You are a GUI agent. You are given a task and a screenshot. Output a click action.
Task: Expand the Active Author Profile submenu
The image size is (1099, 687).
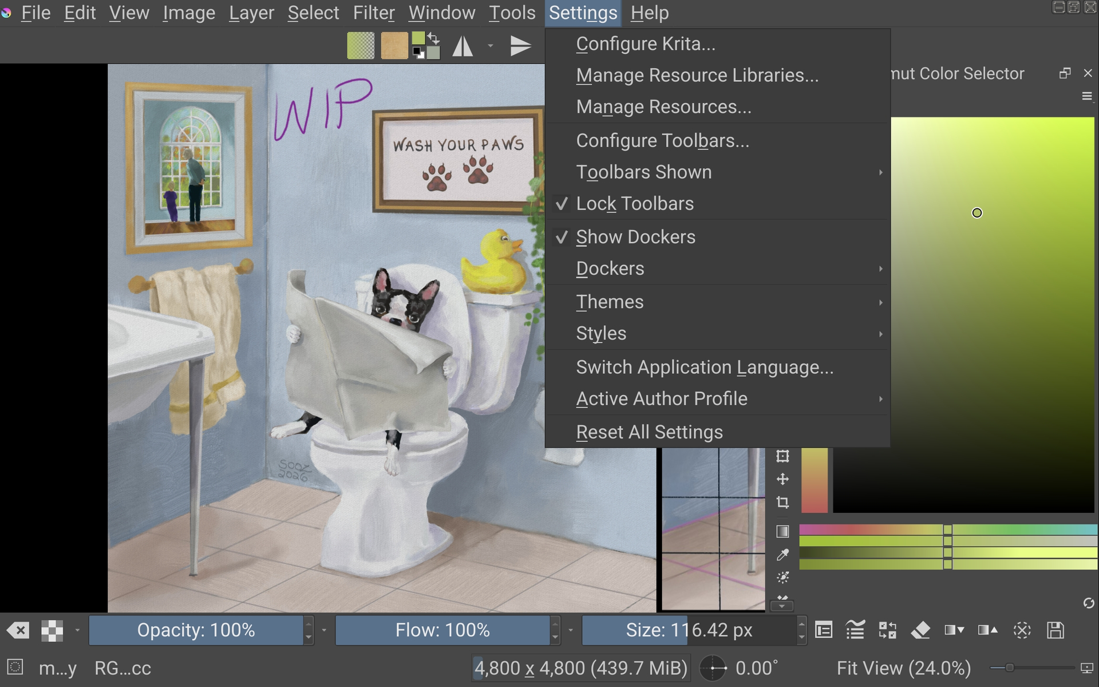pyautogui.click(x=718, y=398)
